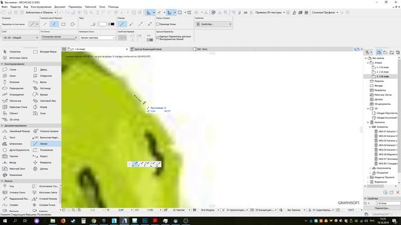Viewport: 401px width, 225px height.
Task: Open the Свойства dropdown in the info box
Action: point(213,24)
